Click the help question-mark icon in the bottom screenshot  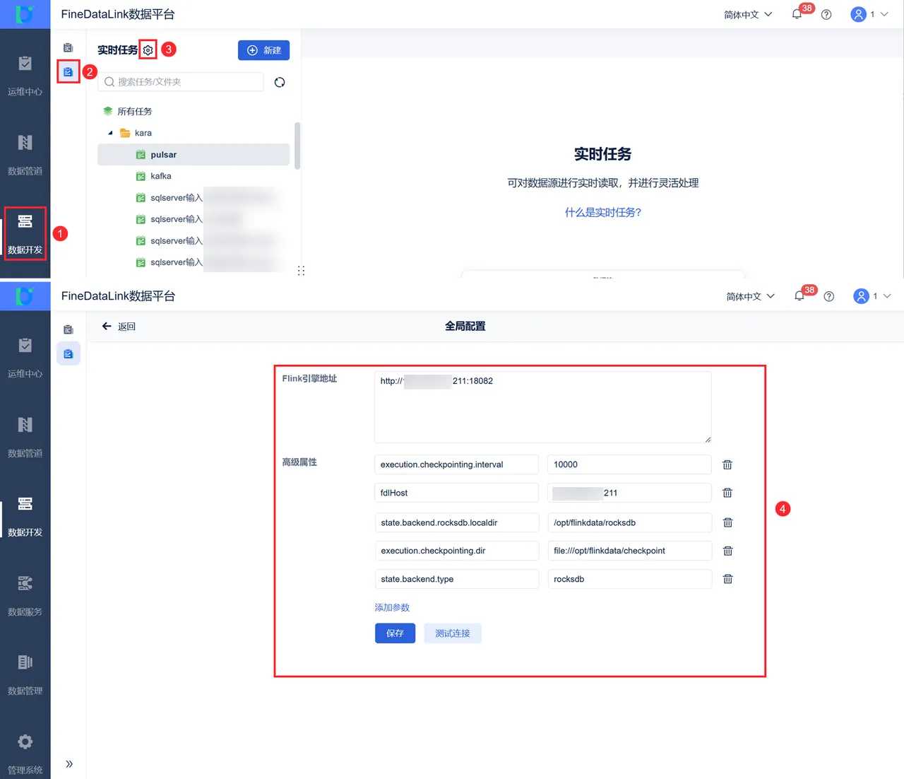coord(829,296)
